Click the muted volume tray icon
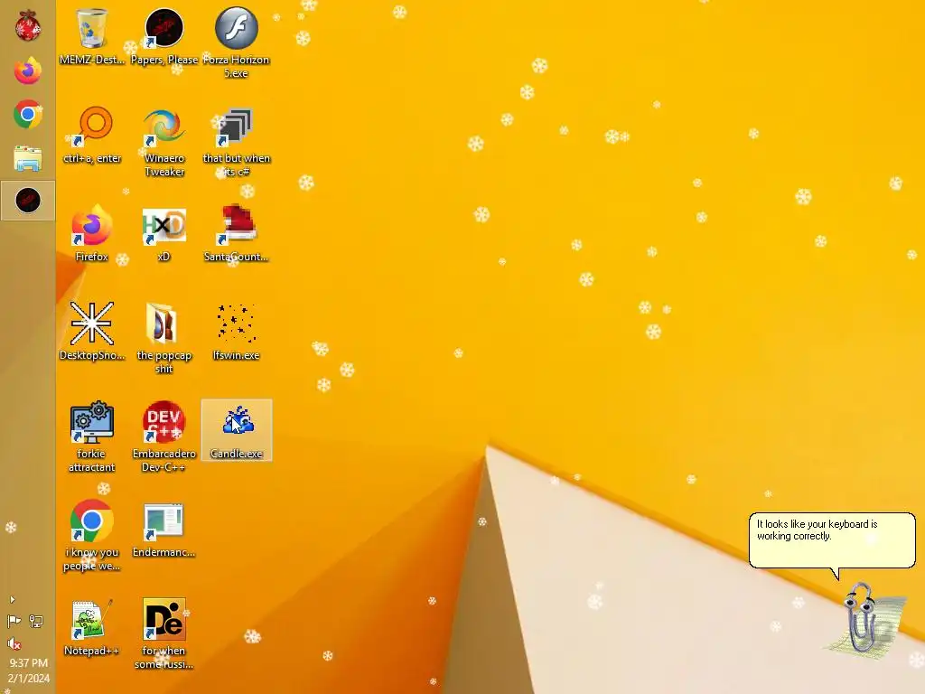Viewport: 925px width, 694px height. tap(14, 643)
